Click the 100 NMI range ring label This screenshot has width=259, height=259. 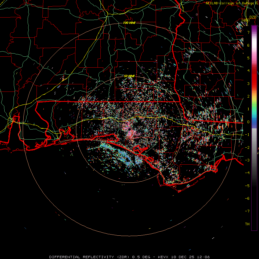click(x=129, y=23)
